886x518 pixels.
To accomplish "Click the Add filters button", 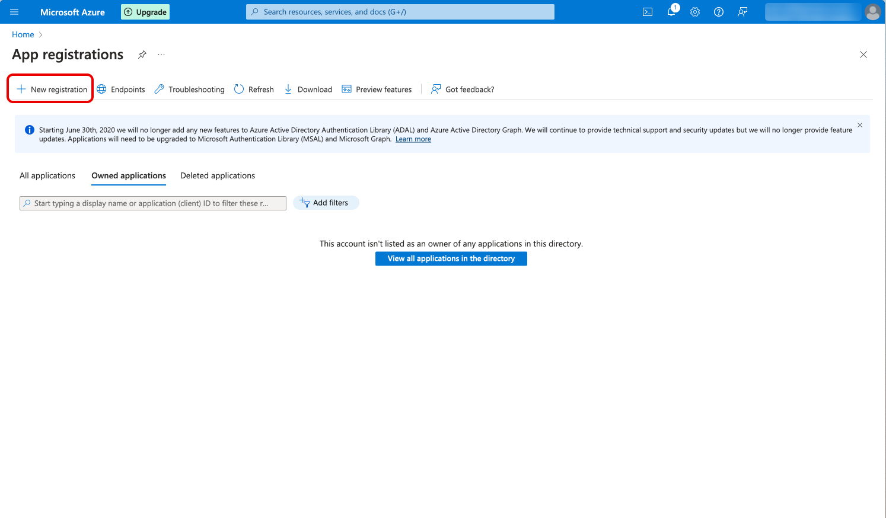I will click(326, 203).
